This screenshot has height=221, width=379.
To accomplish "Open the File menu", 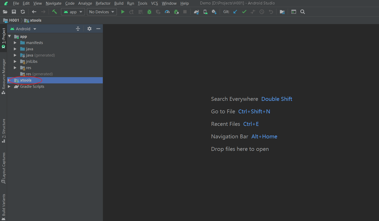I will tap(16, 3).
